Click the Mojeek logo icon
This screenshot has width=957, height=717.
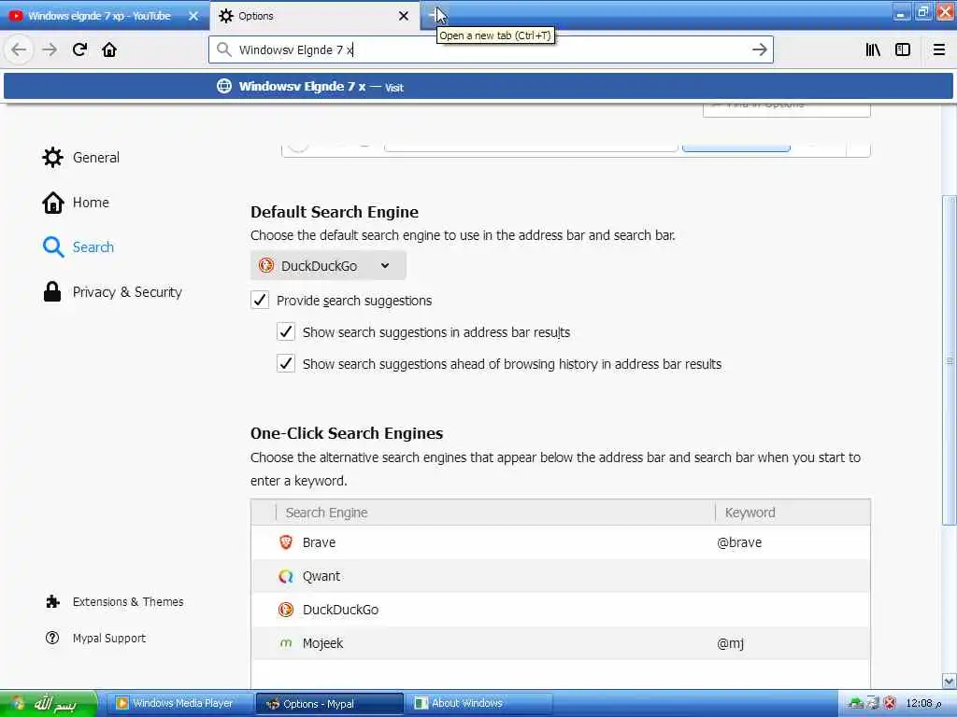pos(286,642)
